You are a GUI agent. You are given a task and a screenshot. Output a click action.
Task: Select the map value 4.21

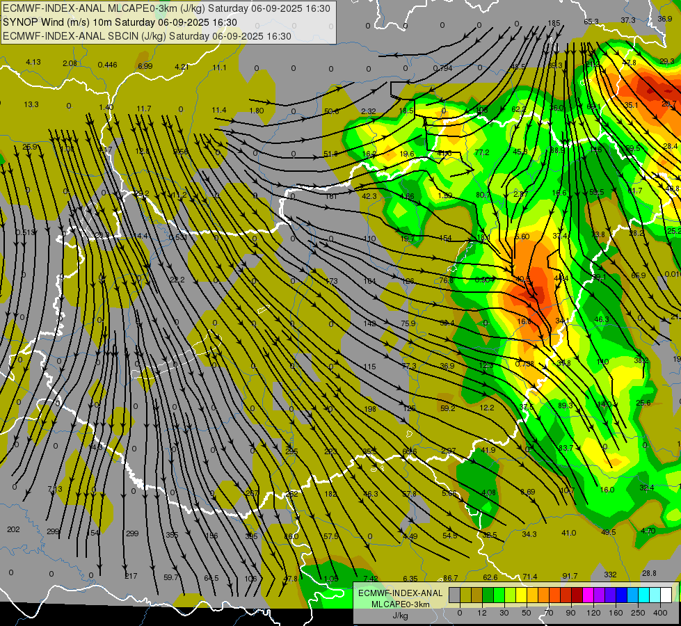tap(182, 67)
